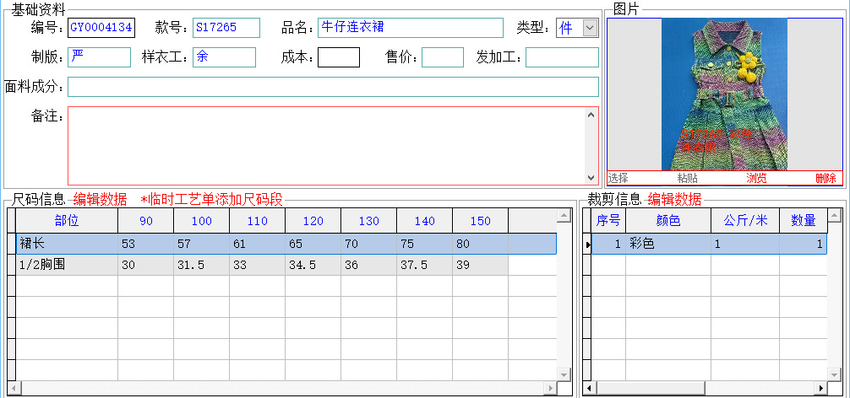This screenshot has width=850, height=398.
Task: Click 编辑数据 link beside 尺码信息
Action: click(x=100, y=199)
